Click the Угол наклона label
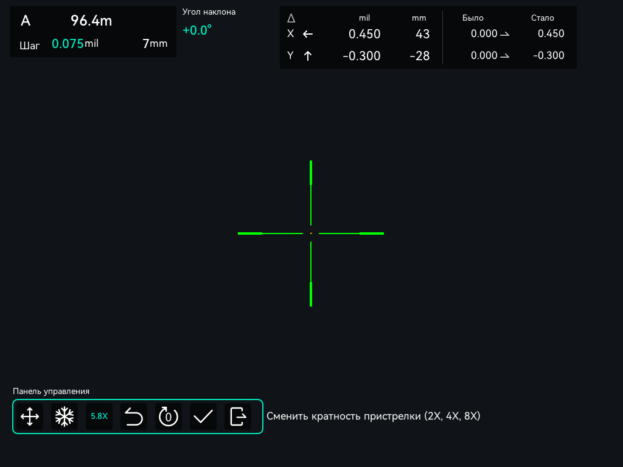The image size is (623, 467). point(209,12)
